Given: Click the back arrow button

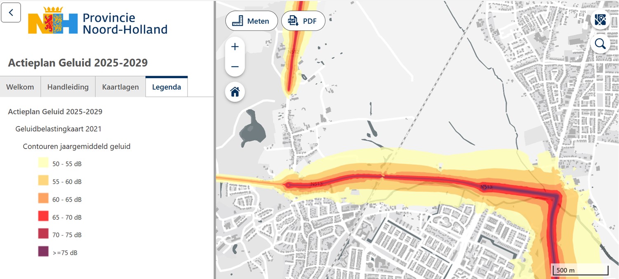Looking at the screenshot, I should 11,12.
